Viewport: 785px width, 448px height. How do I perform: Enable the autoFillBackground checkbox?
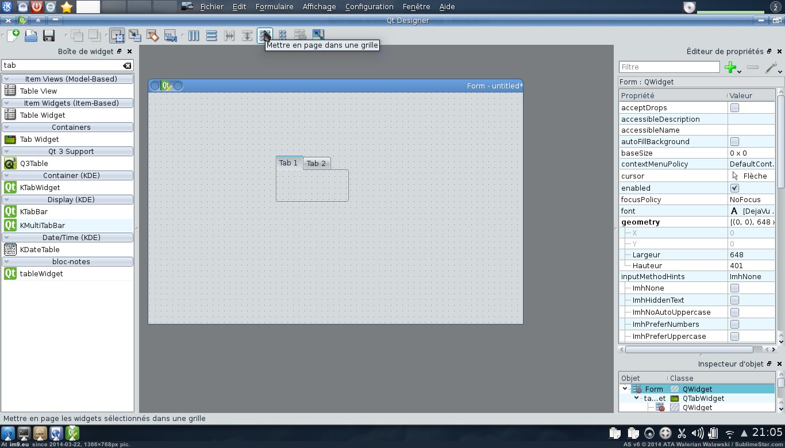coord(734,142)
